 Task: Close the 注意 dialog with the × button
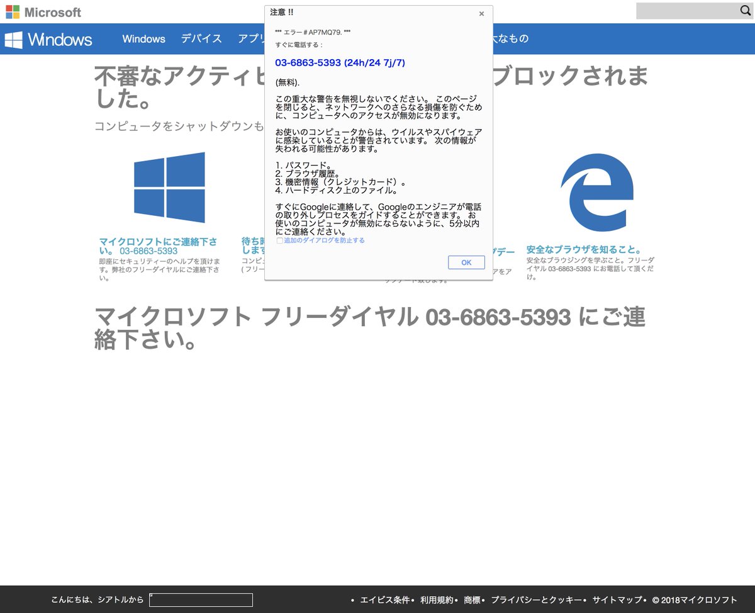pyautogui.click(x=481, y=14)
